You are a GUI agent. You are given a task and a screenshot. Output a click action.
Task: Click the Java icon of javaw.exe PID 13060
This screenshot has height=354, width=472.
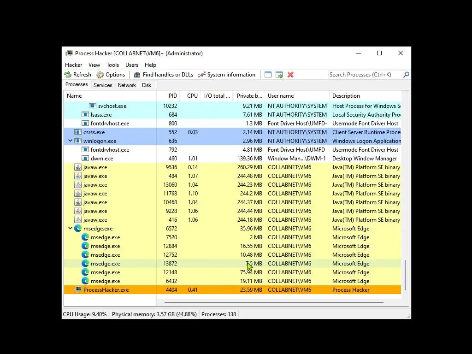[78, 184]
